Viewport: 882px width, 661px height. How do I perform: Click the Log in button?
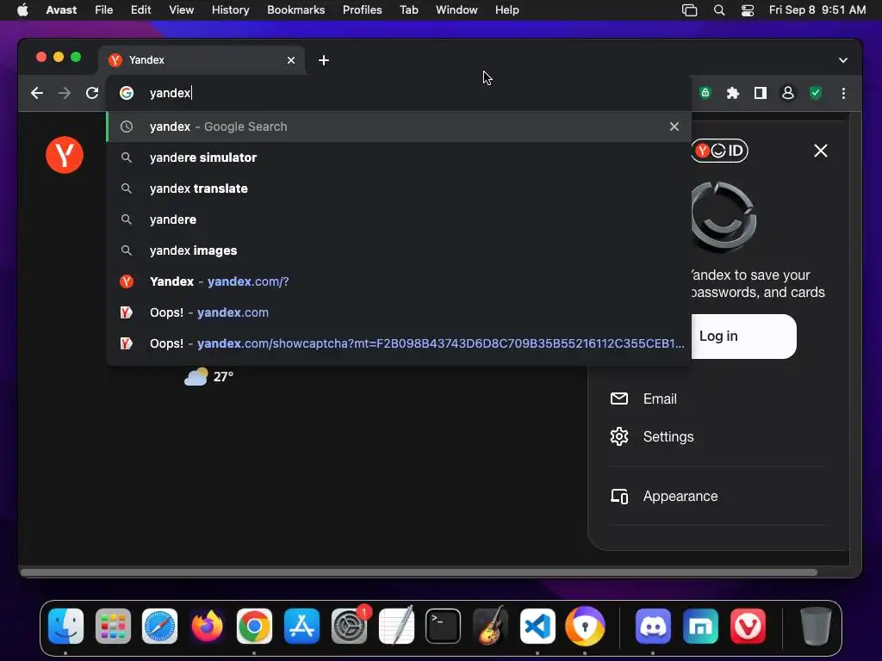(743, 337)
